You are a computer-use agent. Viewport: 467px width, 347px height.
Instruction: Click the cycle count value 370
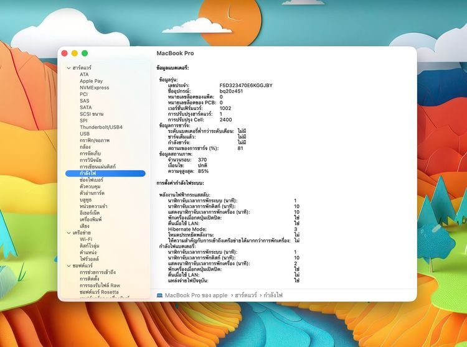coord(202,160)
